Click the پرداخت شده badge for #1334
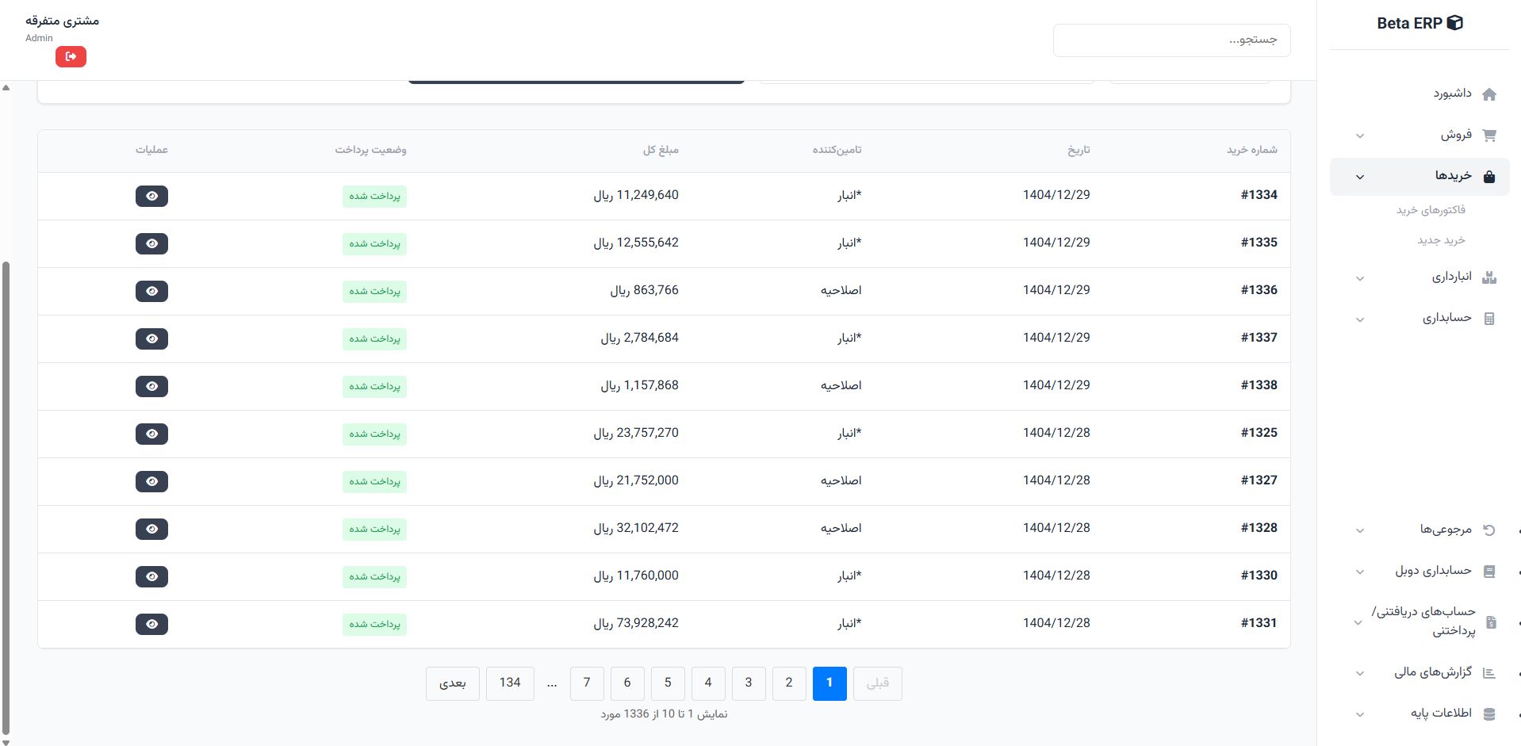 374,196
